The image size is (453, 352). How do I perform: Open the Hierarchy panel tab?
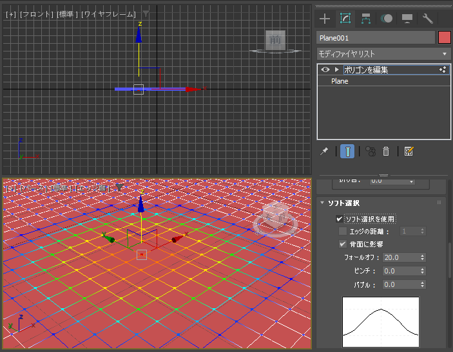click(x=366, y=19)
